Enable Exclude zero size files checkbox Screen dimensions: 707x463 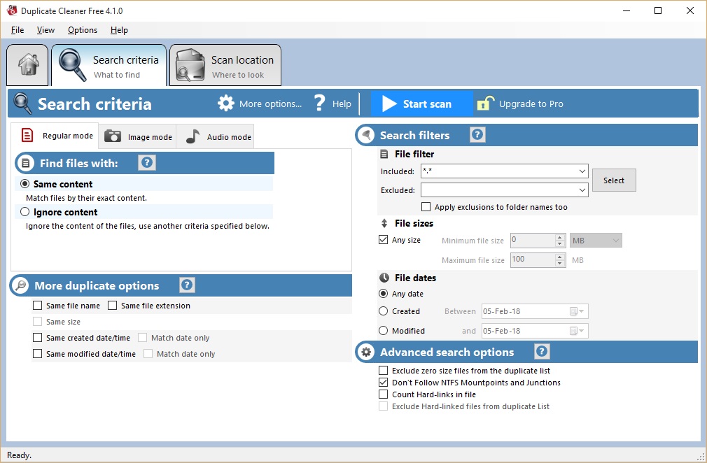[384, 370]
